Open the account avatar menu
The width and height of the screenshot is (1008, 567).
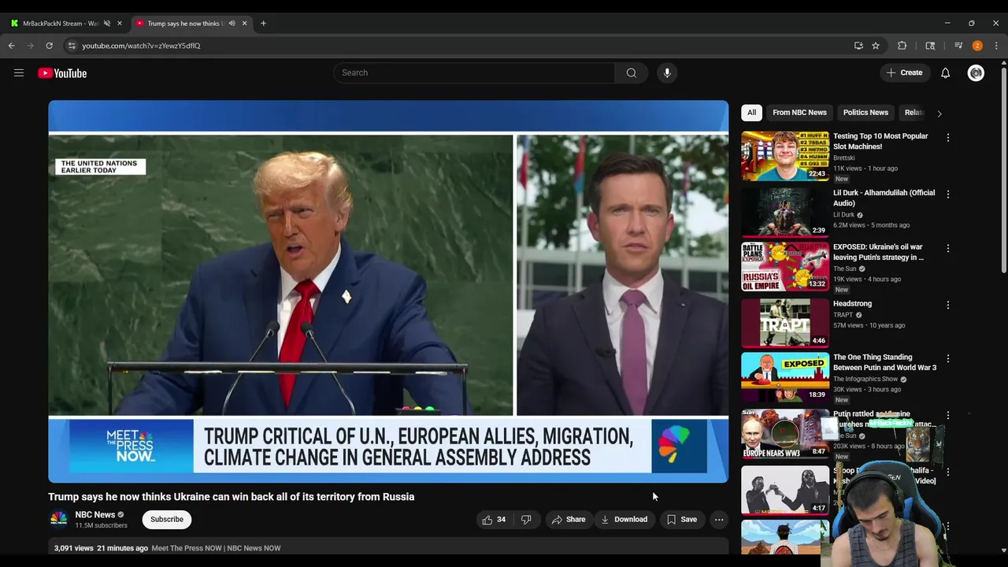tap(976, 73)
